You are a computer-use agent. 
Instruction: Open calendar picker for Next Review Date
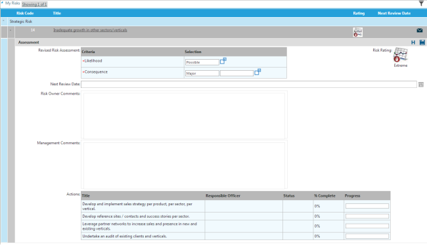point(420,85)
